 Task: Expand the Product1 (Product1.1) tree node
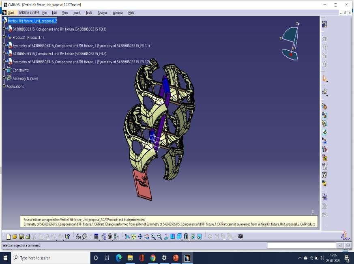[x=4, y=36]
